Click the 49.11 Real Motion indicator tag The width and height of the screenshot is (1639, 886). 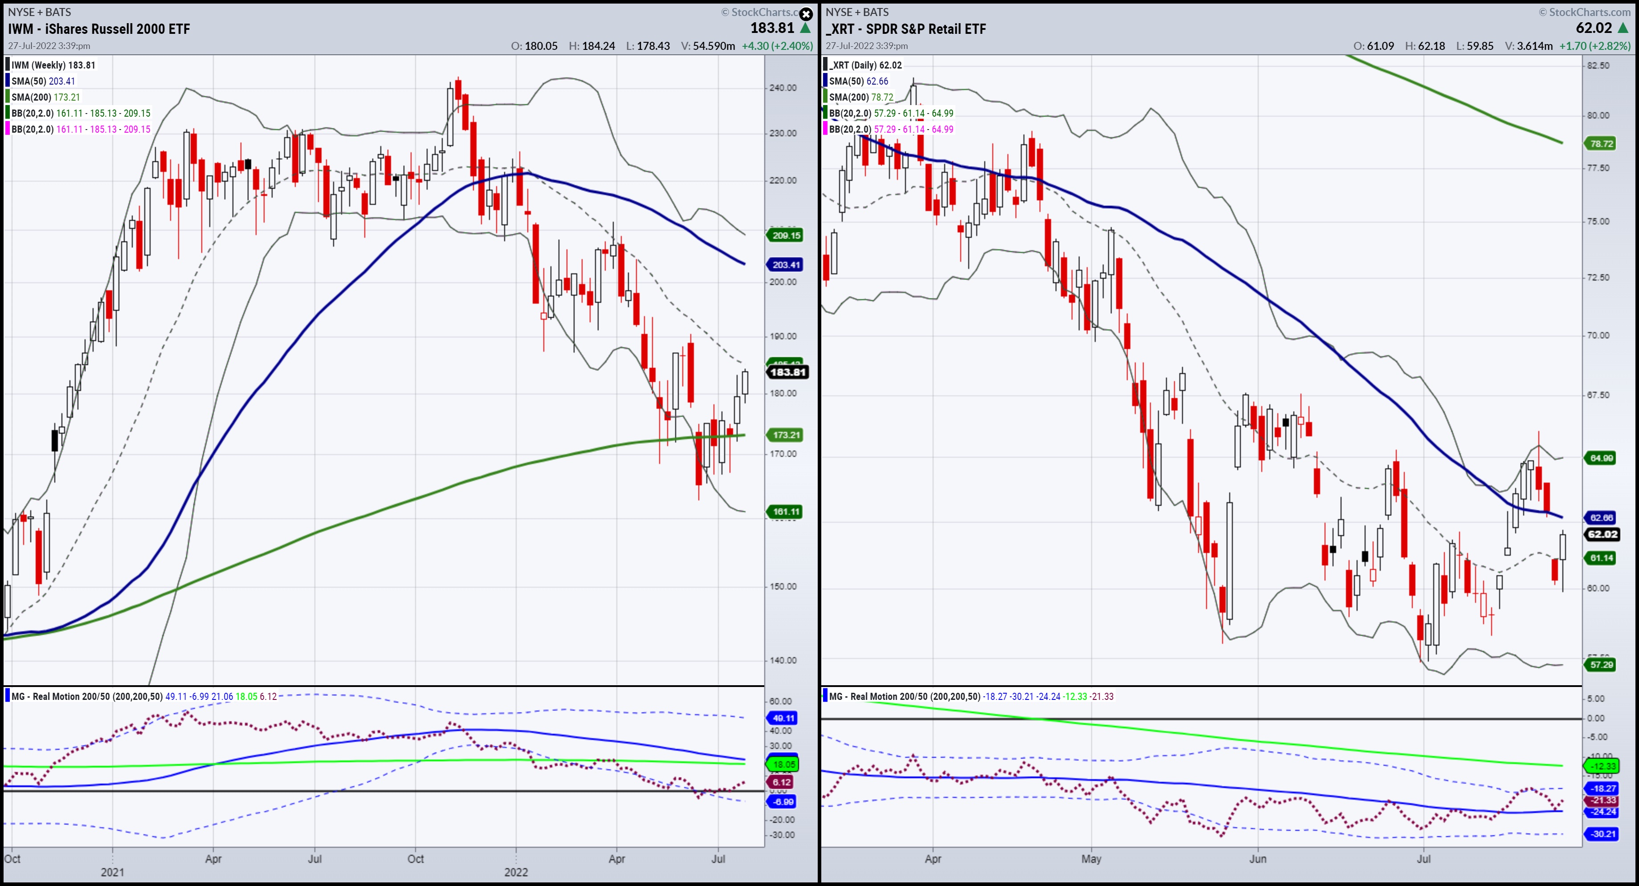(783, 718)
